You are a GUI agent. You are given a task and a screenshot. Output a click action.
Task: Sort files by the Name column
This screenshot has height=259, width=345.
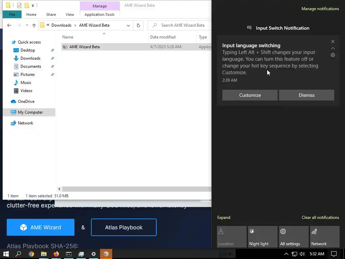point(104,37)
